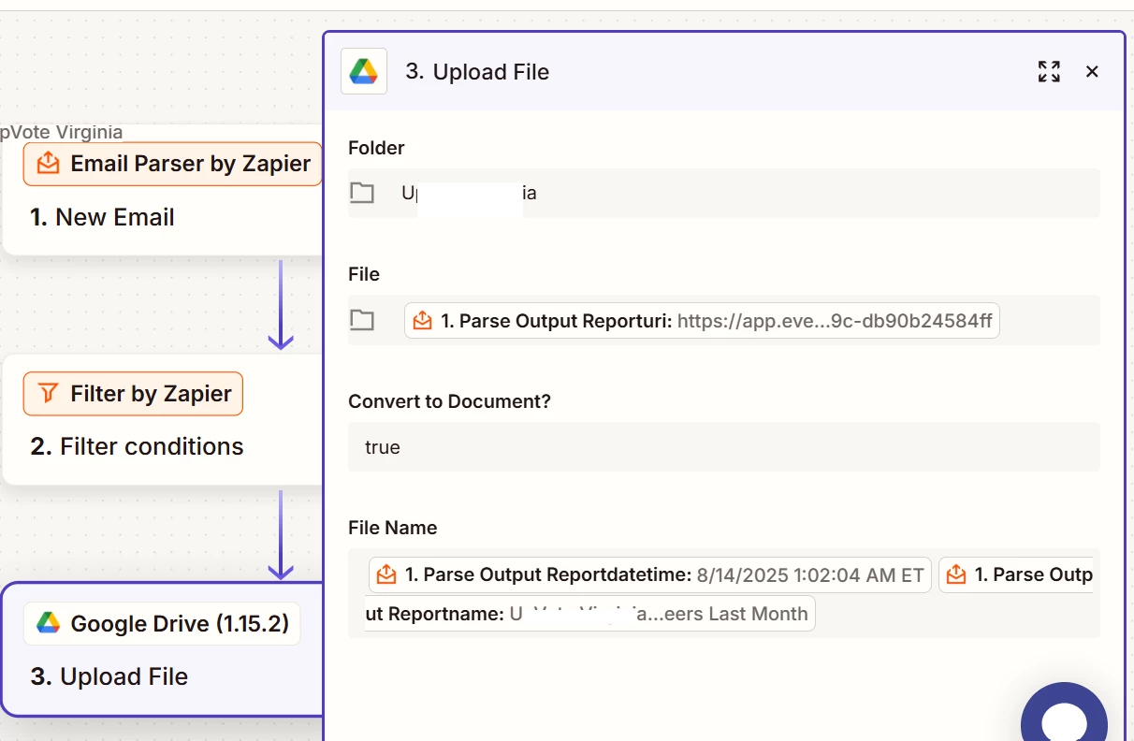This screenshot has height=741, width=1134.
Task: Click the Parse Output Reportdatetime pill
Action: [x=650, y=575]
